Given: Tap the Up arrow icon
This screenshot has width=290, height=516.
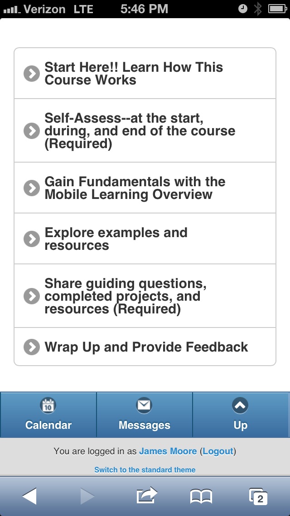Looking at the screenshot, I should pos(240,405).
